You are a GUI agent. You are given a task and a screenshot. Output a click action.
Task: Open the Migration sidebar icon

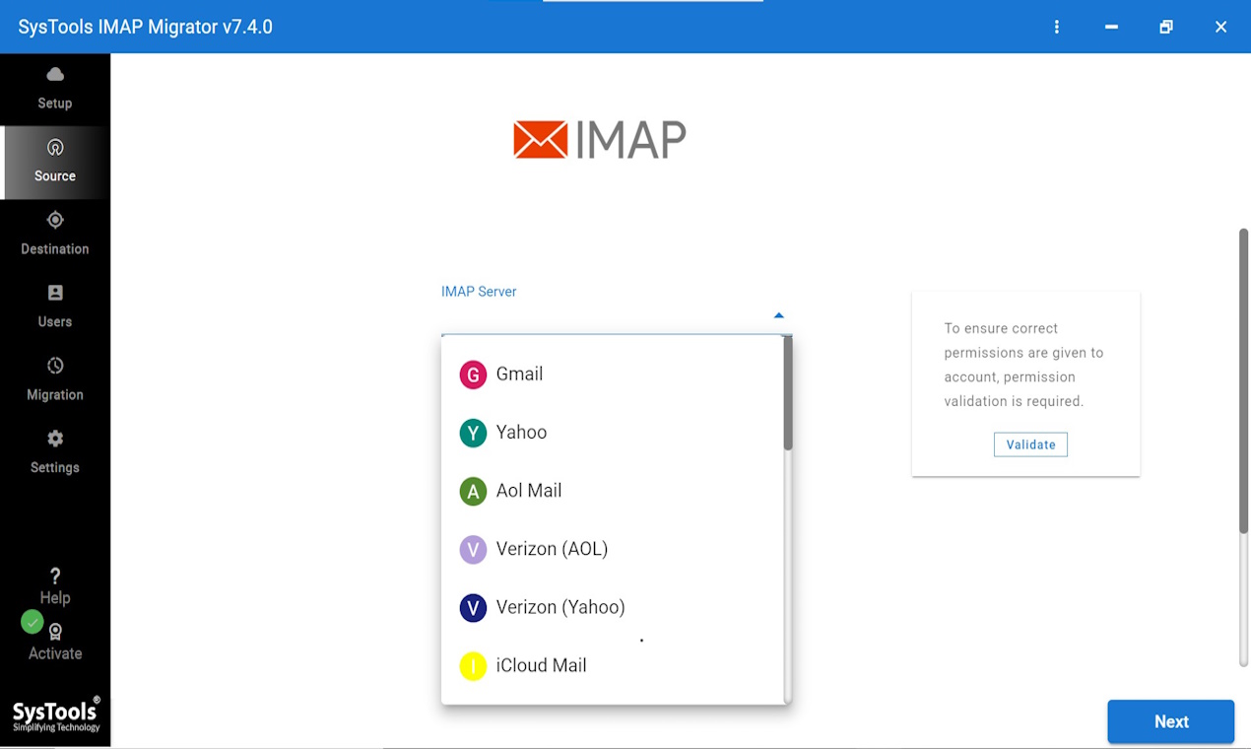point(54,367)
